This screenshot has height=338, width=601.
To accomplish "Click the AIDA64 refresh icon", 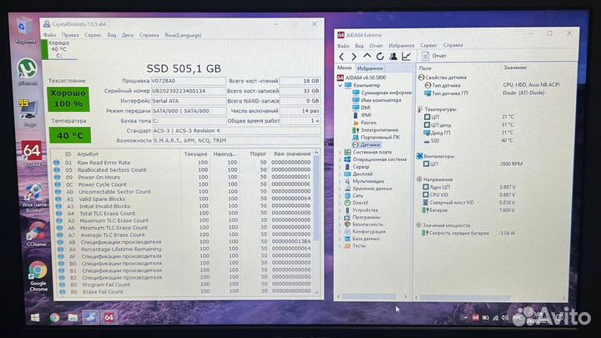I will click(x=380, y=57).
